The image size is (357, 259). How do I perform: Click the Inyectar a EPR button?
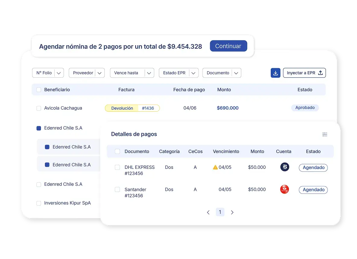tap(305, 73)
